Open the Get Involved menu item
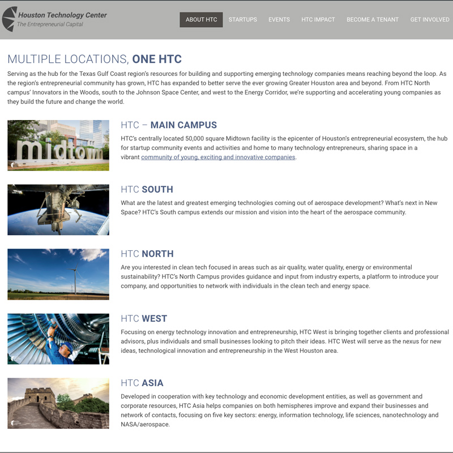 429,19
